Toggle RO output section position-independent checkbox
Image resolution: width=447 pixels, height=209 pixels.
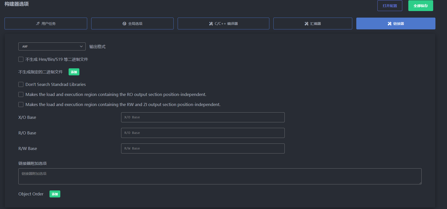[x=21, y=94]
